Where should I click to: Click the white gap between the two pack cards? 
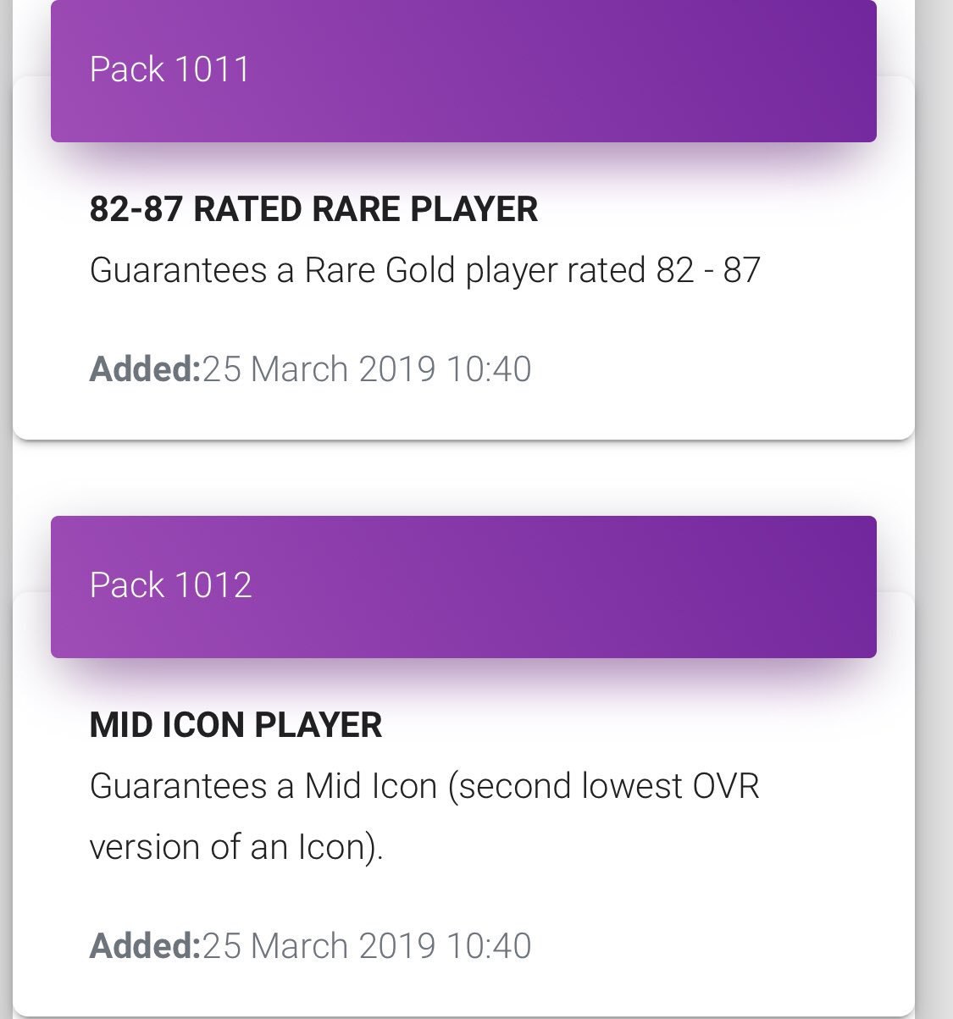(x=463, y=477)
